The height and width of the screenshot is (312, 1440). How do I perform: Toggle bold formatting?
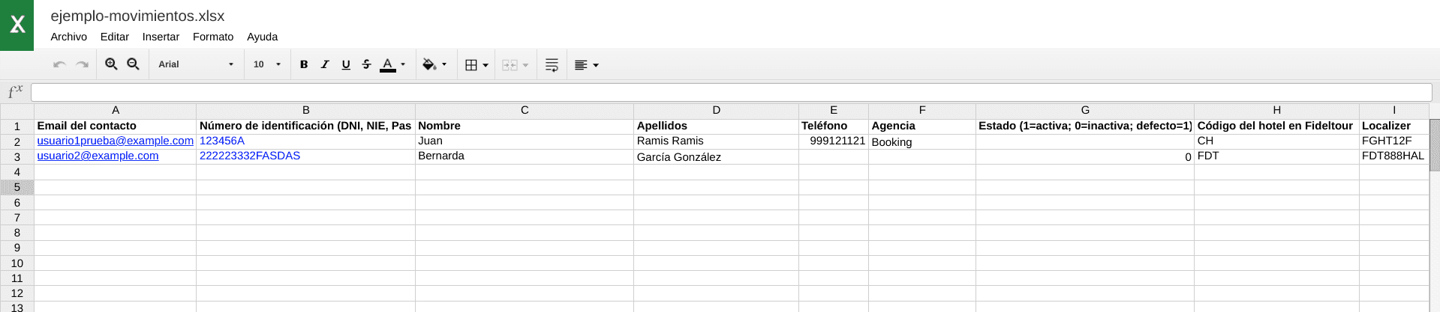point(304,64)
